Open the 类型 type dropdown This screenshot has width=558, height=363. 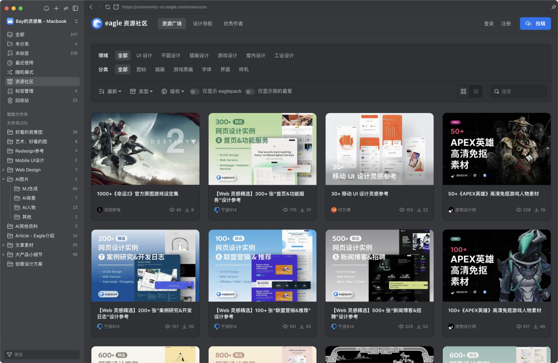tap(141, 91)
